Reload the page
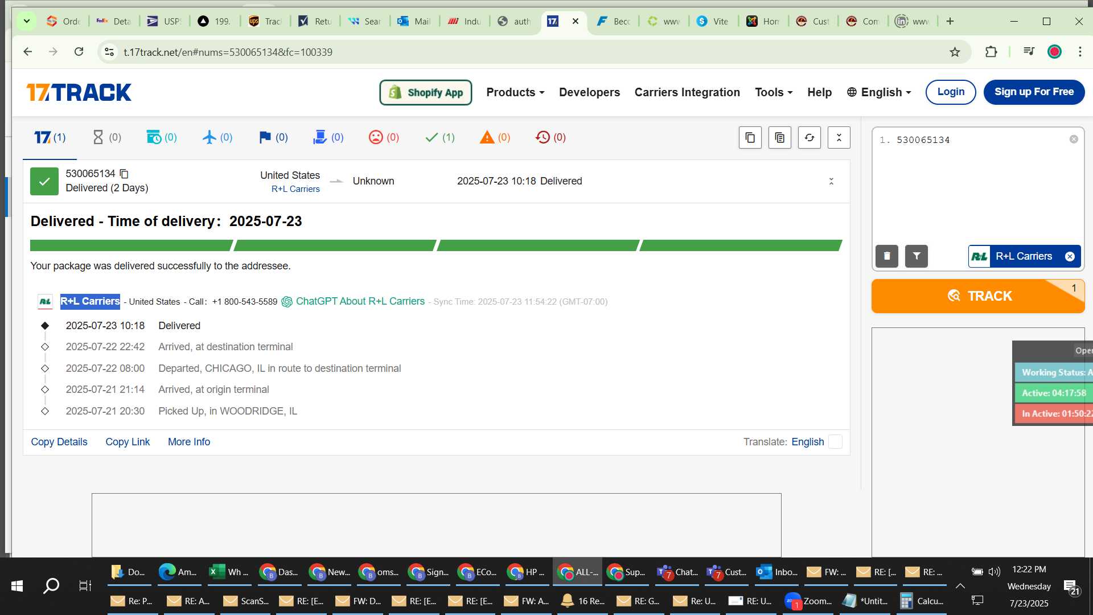 click(79, 52)
